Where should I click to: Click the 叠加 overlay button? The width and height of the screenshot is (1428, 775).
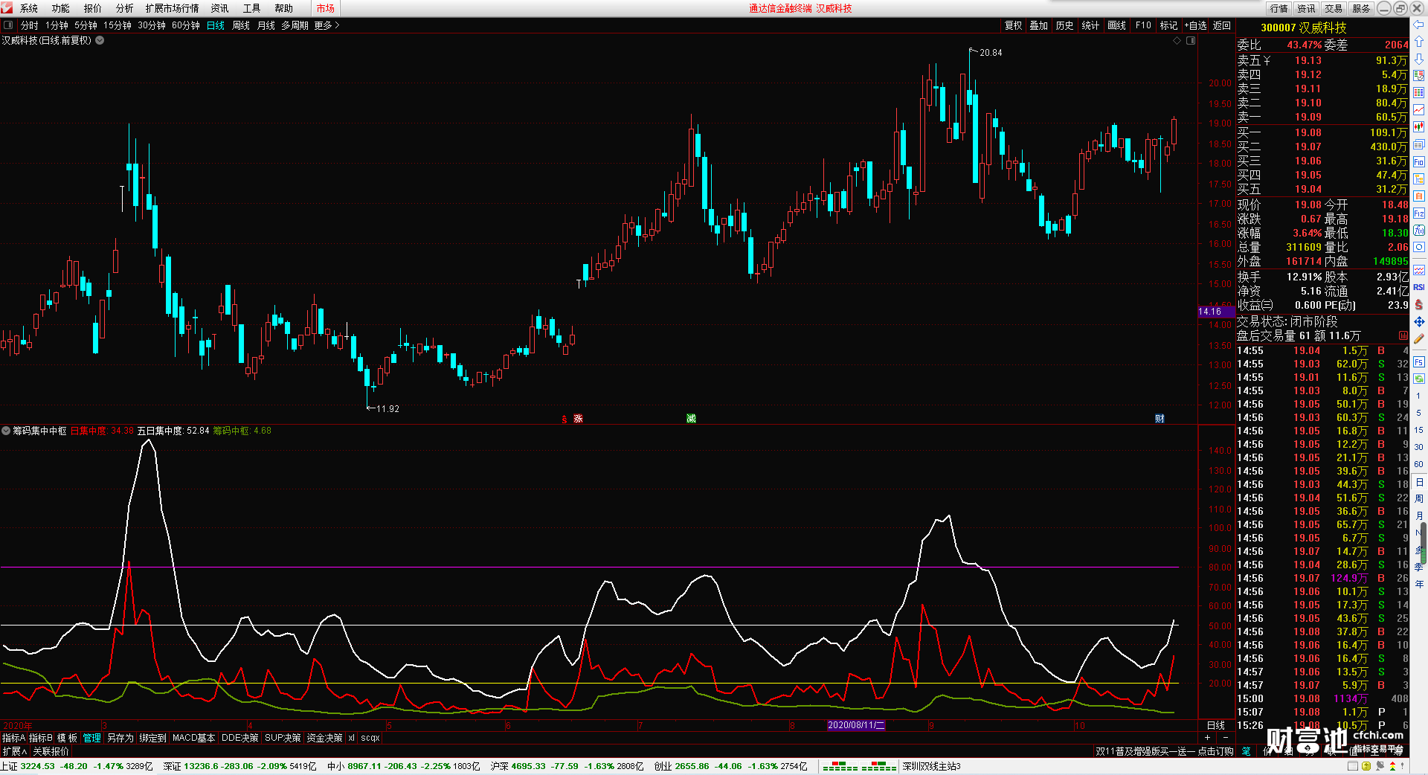point(1039,25)
